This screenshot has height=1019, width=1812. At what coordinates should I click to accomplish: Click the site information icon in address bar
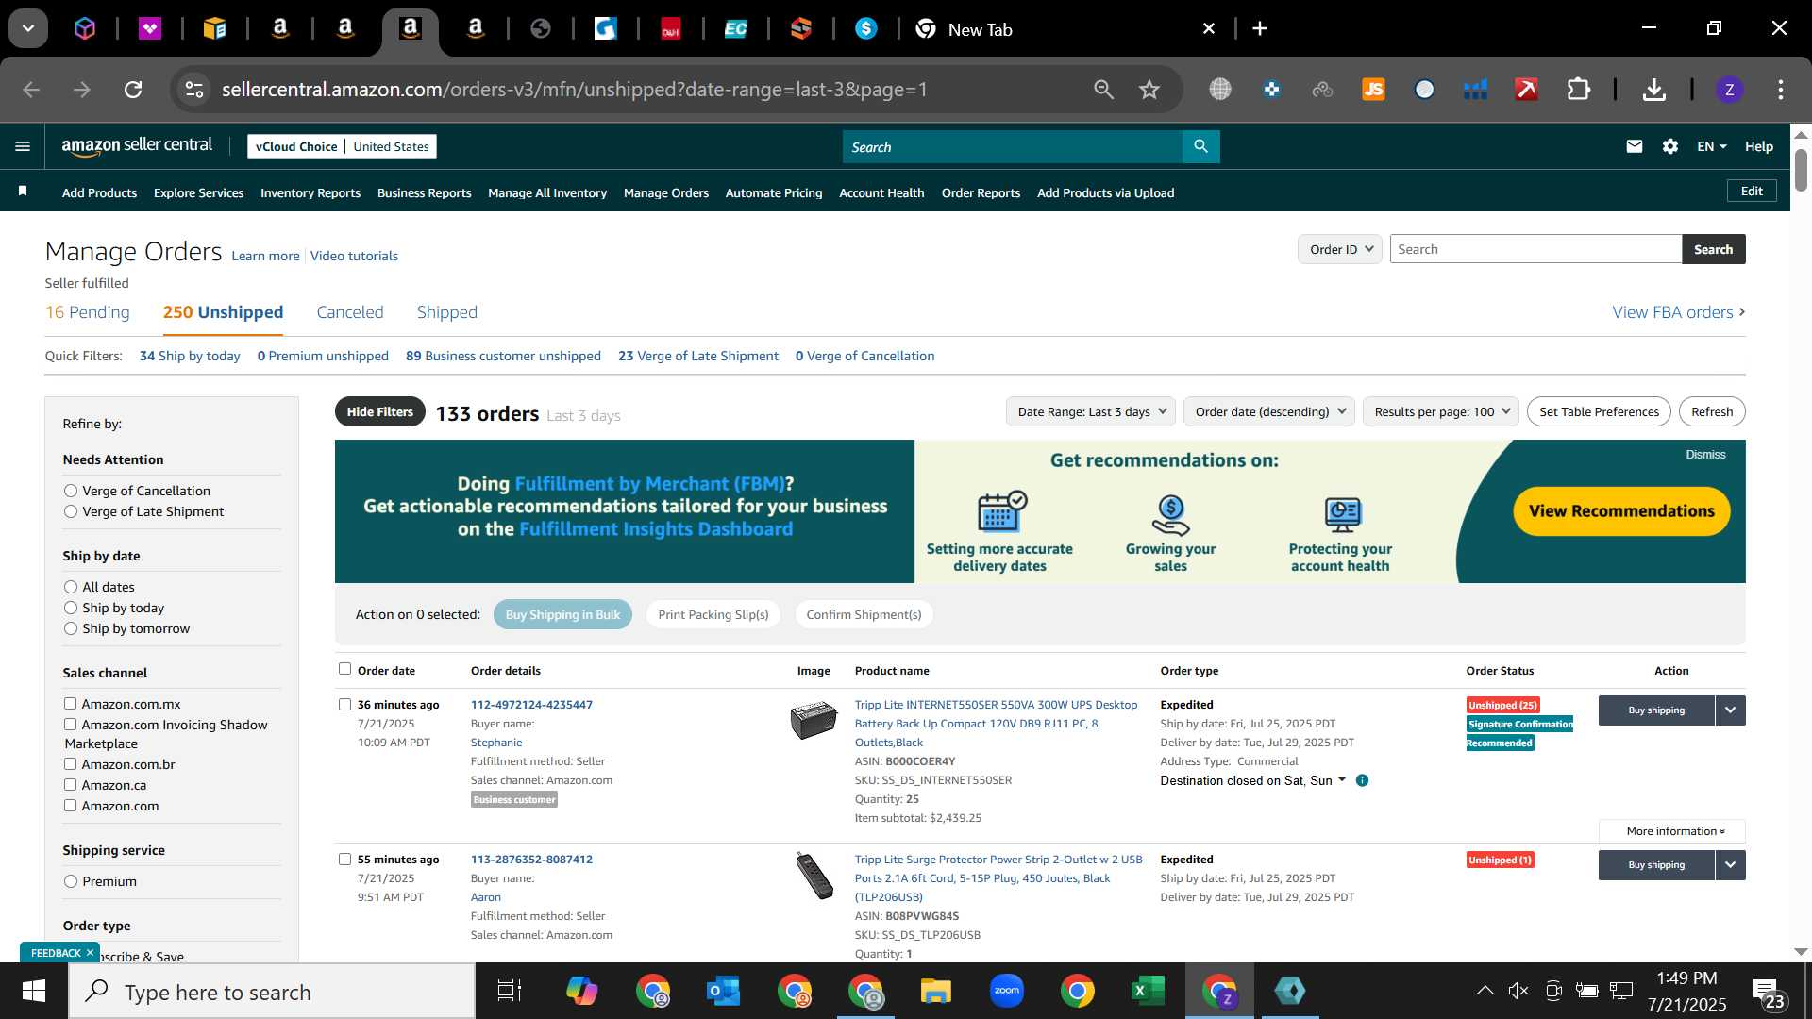(x=194, y=90)
